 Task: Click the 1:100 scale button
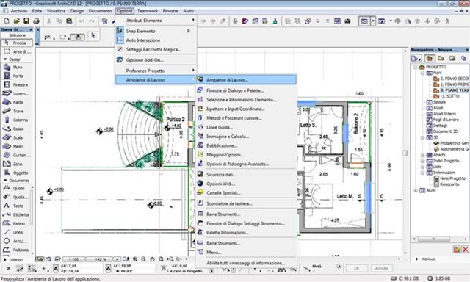pos(73,259)
